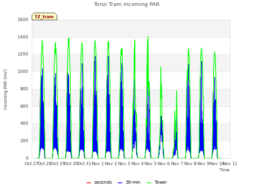Click the y-axis label 'Incoming PAR (mV)'
Viewport: 254px width, 190px height.
click(x=5, y=90)
